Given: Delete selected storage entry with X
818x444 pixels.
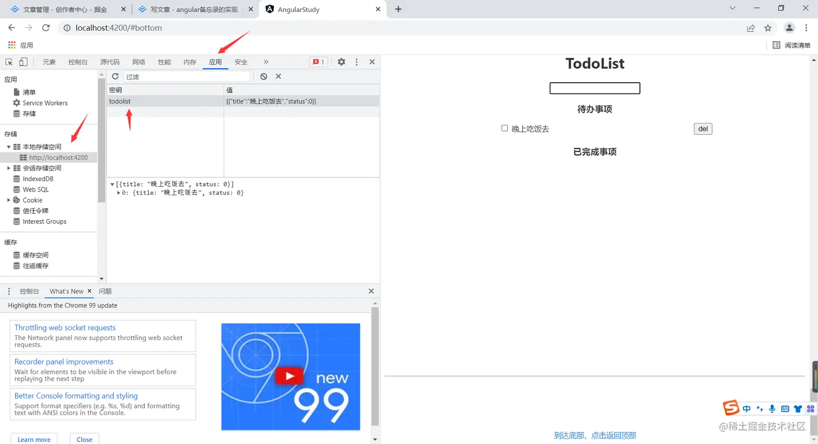Looking at the screenshot, I should pyautogui.click(x=279, y=76).
